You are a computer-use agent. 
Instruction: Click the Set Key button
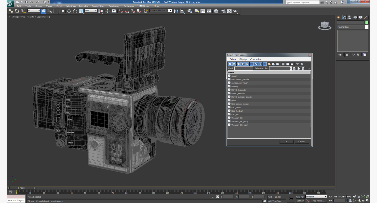click(300, 201)
